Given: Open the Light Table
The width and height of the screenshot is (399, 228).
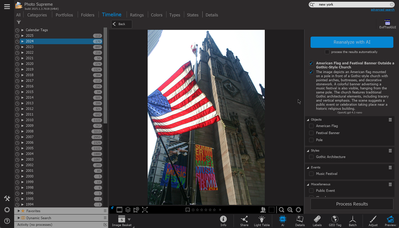Looking at the screenshot, I should tap(262, 221).
